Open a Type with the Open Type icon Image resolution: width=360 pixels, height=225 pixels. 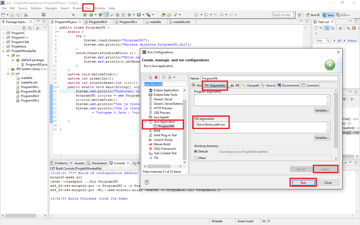[164, 15]
